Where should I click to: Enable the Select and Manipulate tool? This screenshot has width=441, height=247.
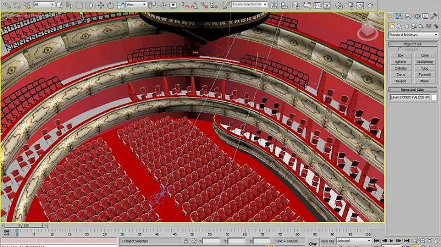click(163, 5)
